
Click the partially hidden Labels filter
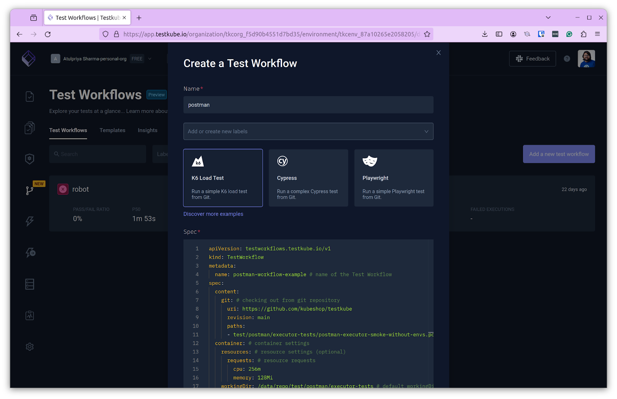click(x=161, y=154)
